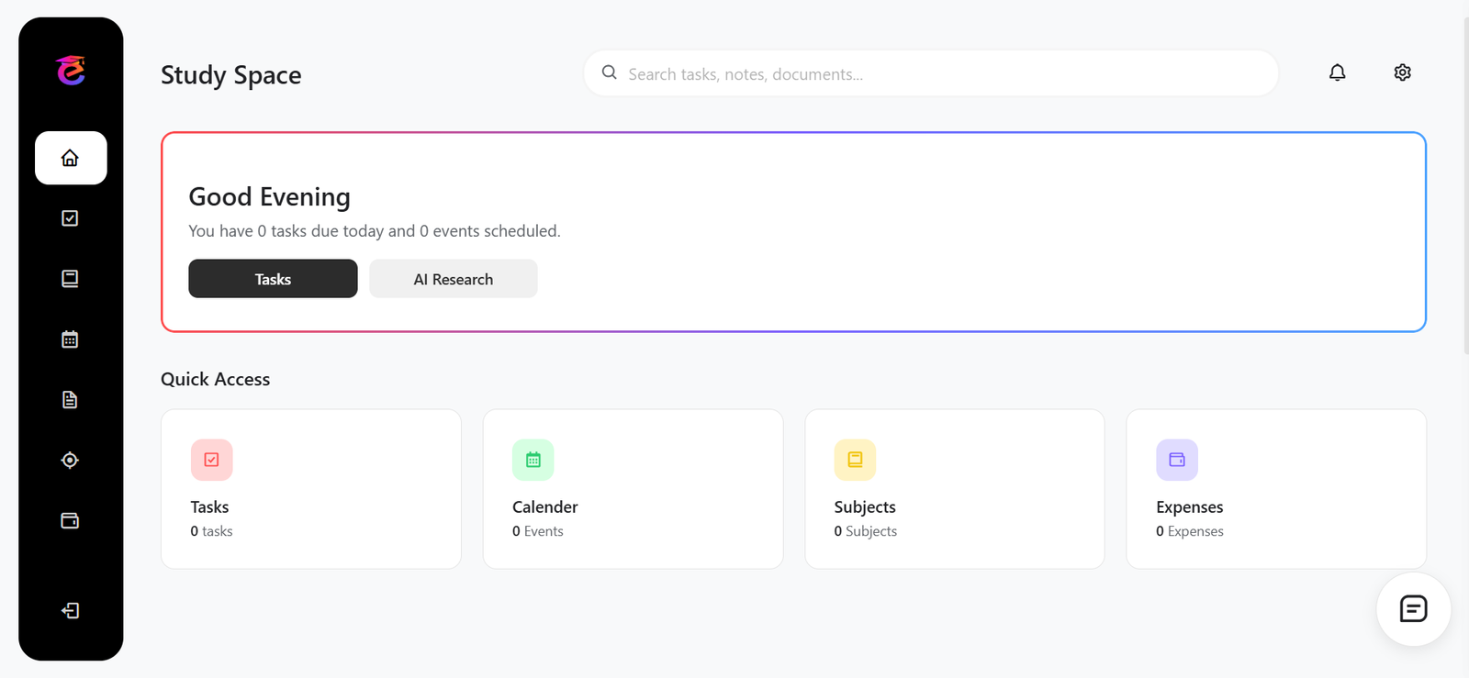Open the Home dashboard sidebar icon

[71, 158]
